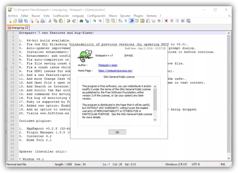Open the Vista menu
This screenshot has height=173, width=238.
coord(46,16)
